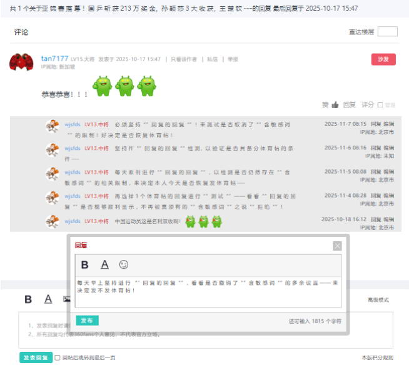Switch to 高级模式 editor

point(378,300)
